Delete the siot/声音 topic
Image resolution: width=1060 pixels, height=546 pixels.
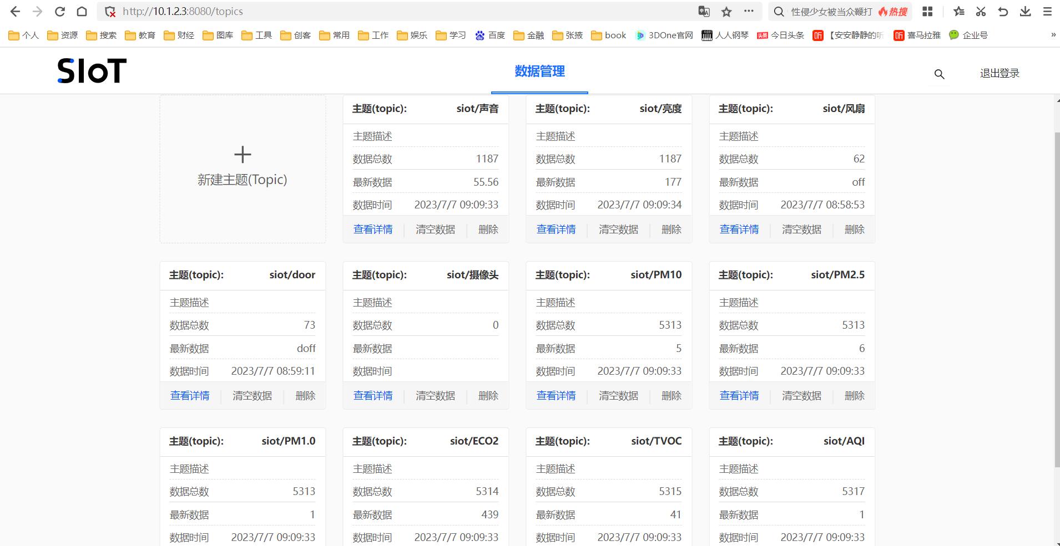point(488,229)
